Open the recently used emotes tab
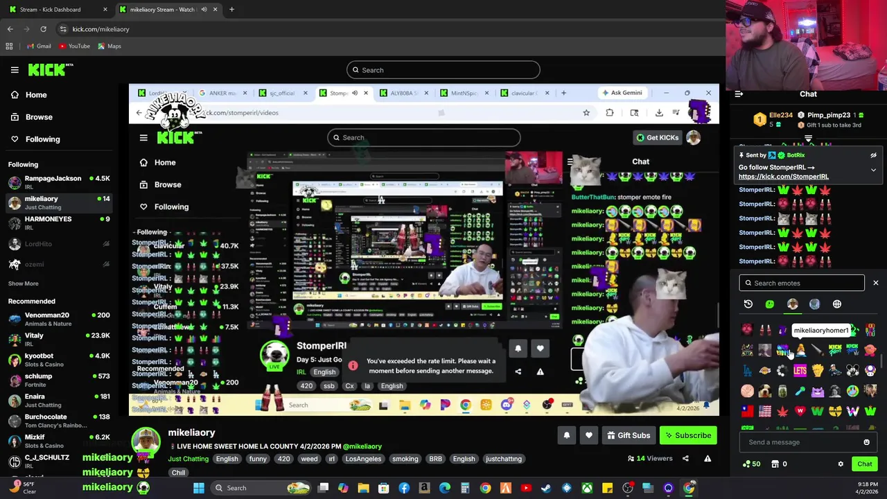 (x=748, y=304)
